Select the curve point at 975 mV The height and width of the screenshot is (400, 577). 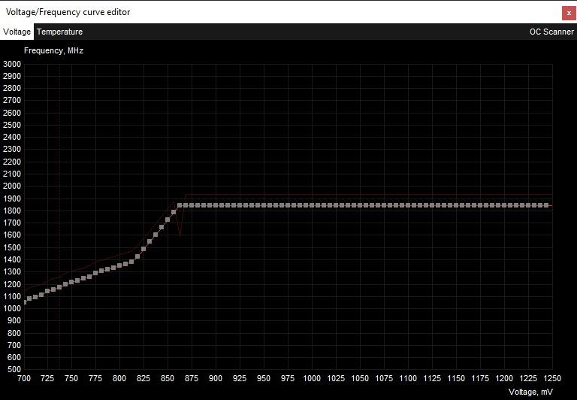click(288, 205)
